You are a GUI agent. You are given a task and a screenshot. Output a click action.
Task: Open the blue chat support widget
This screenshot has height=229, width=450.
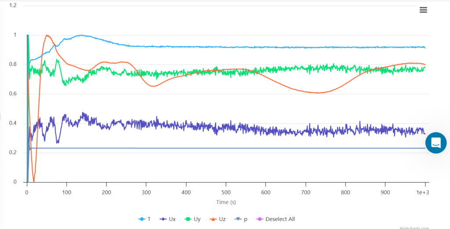pos(435,143)
